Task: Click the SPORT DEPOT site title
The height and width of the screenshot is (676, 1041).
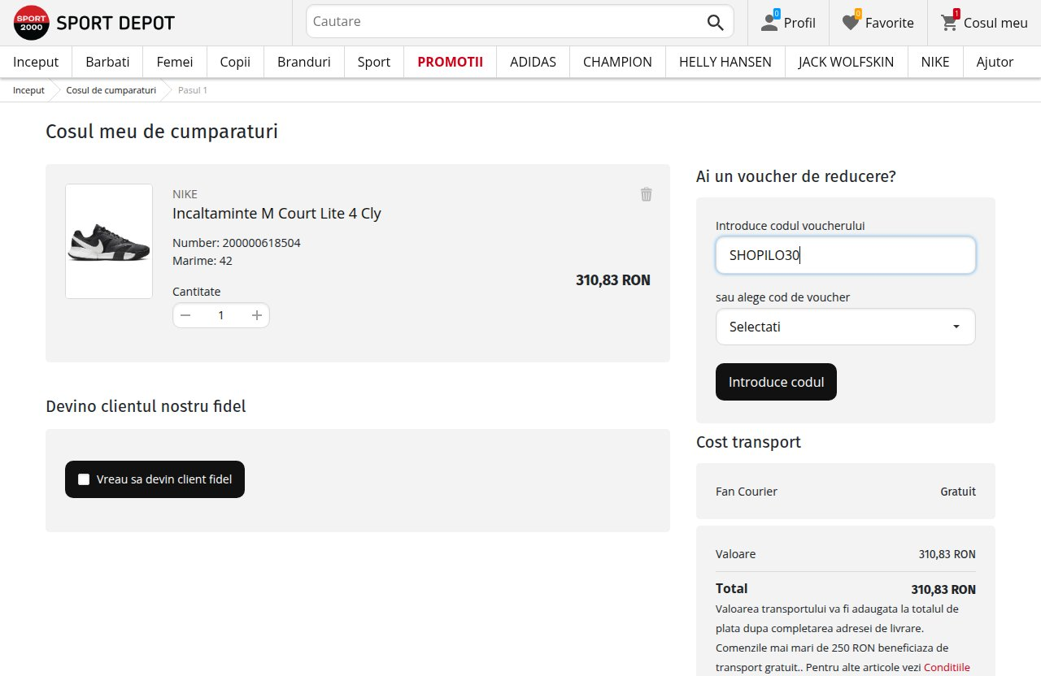Action: 115,23
